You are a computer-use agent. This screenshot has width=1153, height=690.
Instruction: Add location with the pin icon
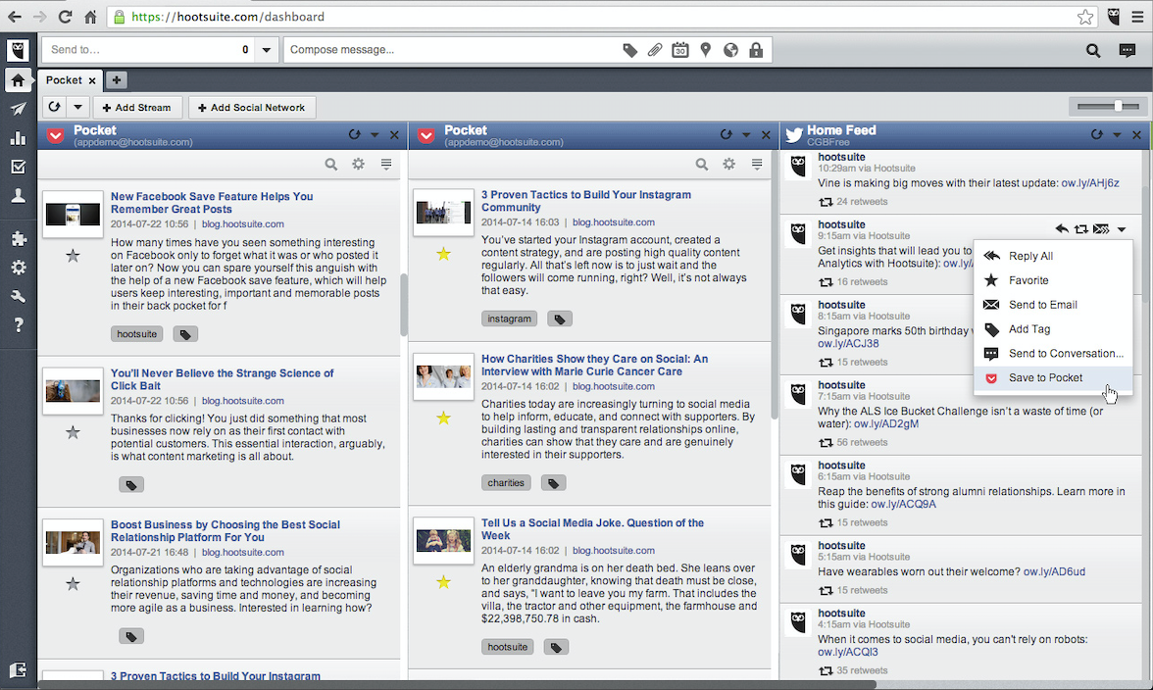[705, 50]
